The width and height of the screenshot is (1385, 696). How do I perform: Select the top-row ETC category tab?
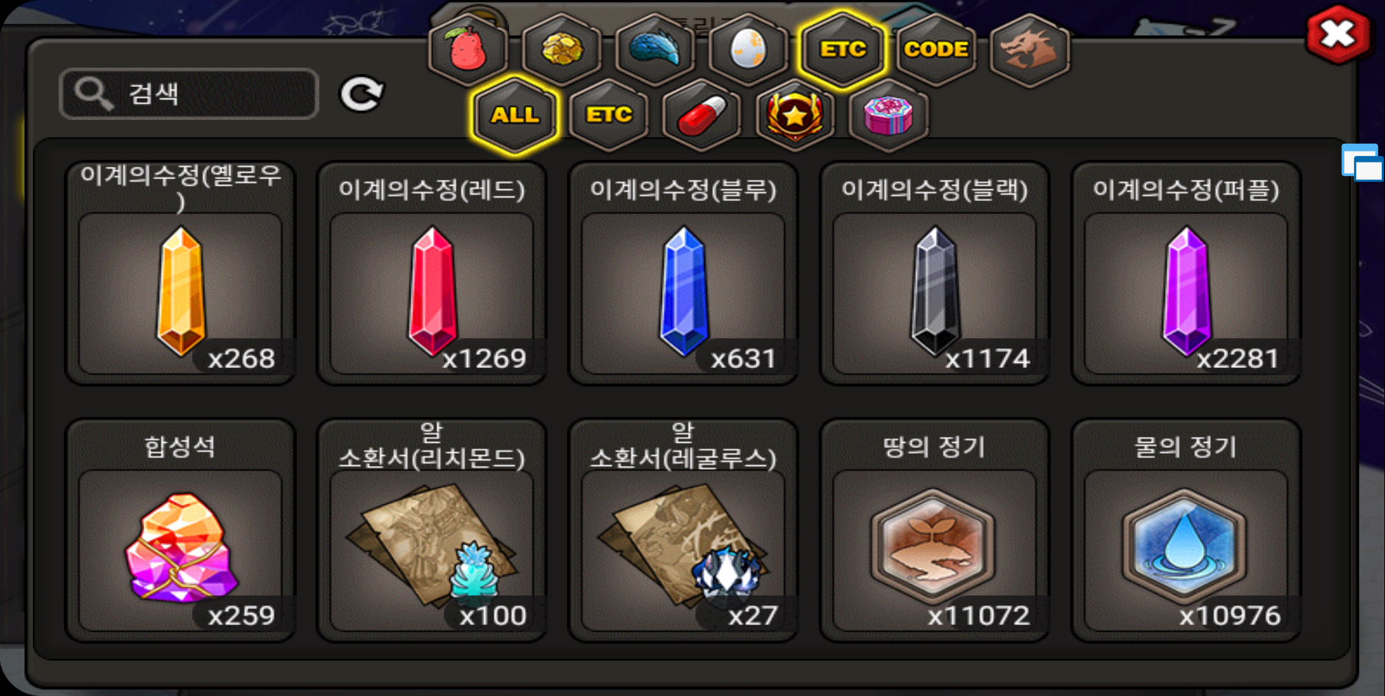[842, 49]
